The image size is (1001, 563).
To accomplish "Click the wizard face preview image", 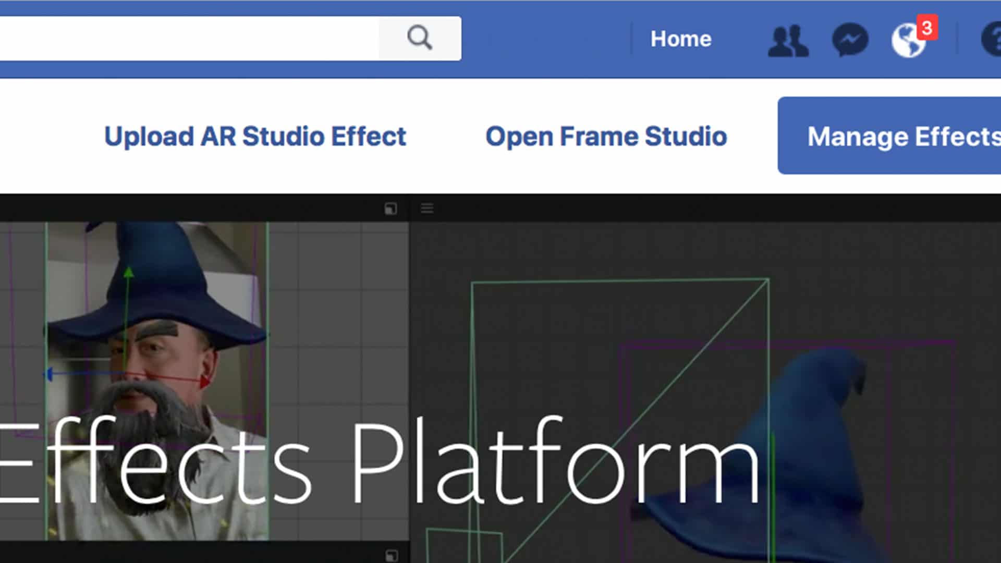I will click(156, 381).
